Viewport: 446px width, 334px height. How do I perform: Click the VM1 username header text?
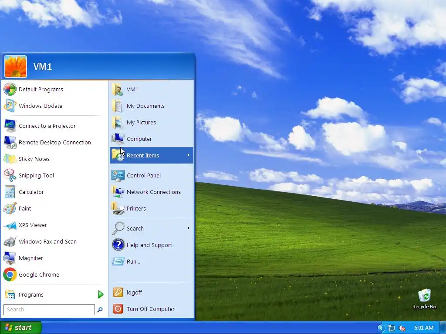coord(43,67)
